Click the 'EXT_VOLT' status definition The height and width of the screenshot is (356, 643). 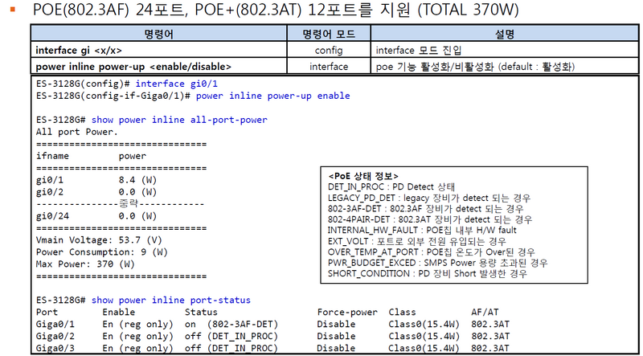tap(417, 241)
